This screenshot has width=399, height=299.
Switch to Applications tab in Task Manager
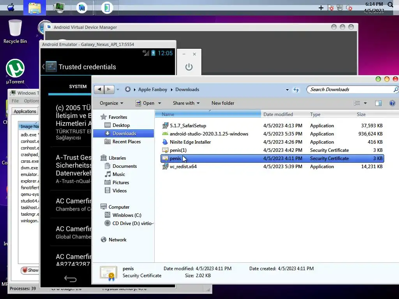(x=25, y=111)
